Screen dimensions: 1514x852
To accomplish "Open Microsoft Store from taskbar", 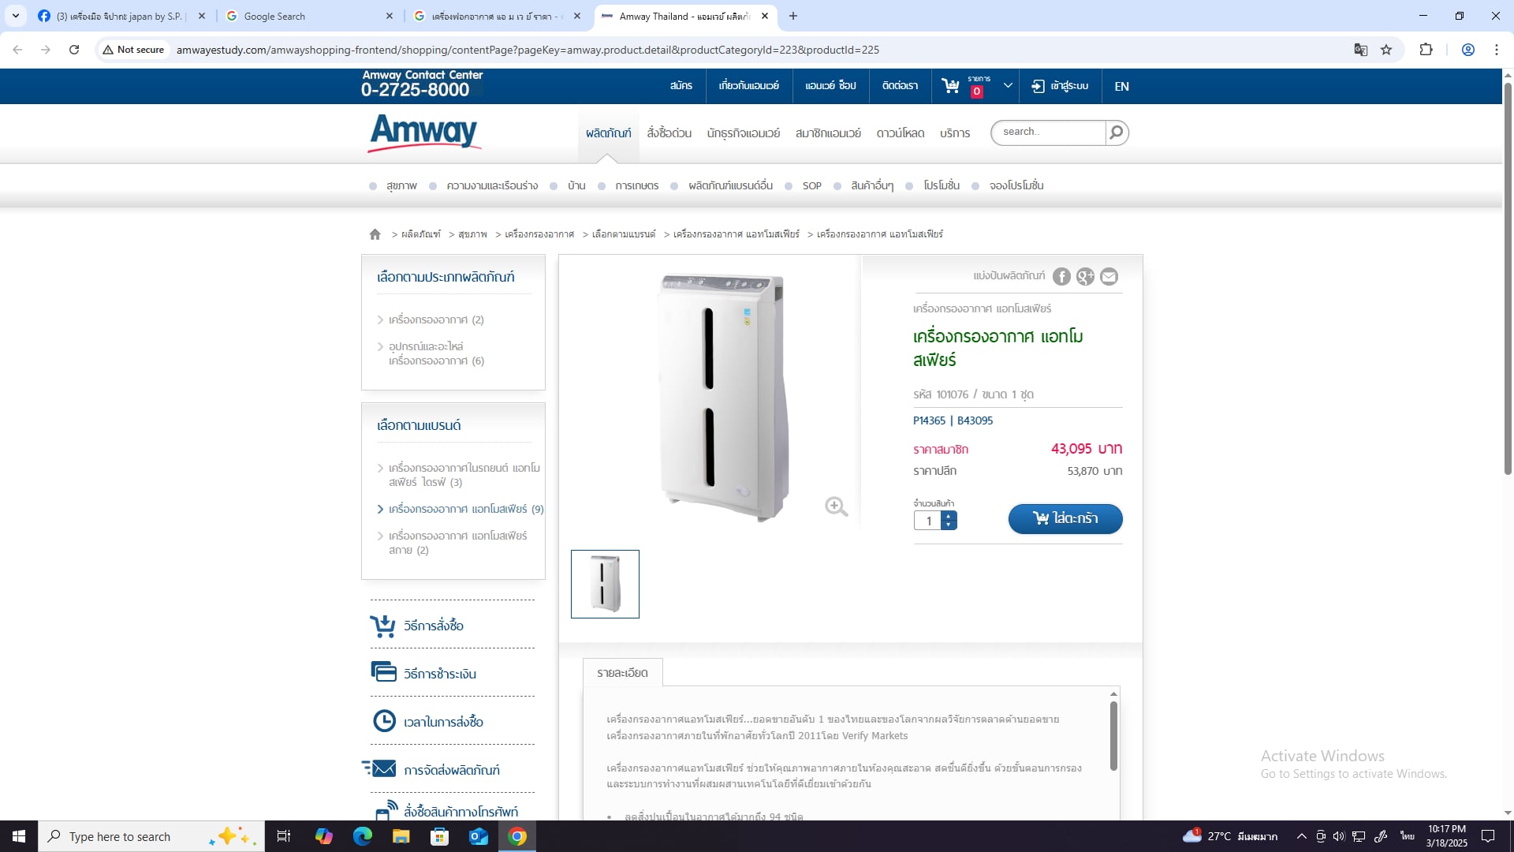I will (440, 836).
